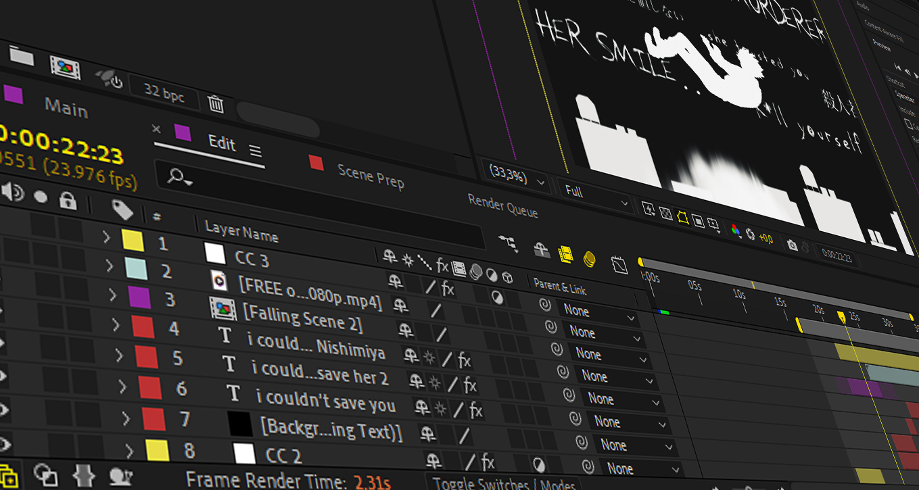Open grid and guide options in the viewer
The width and height of the screenshot is (919, 490).
(x=714, y=226)
